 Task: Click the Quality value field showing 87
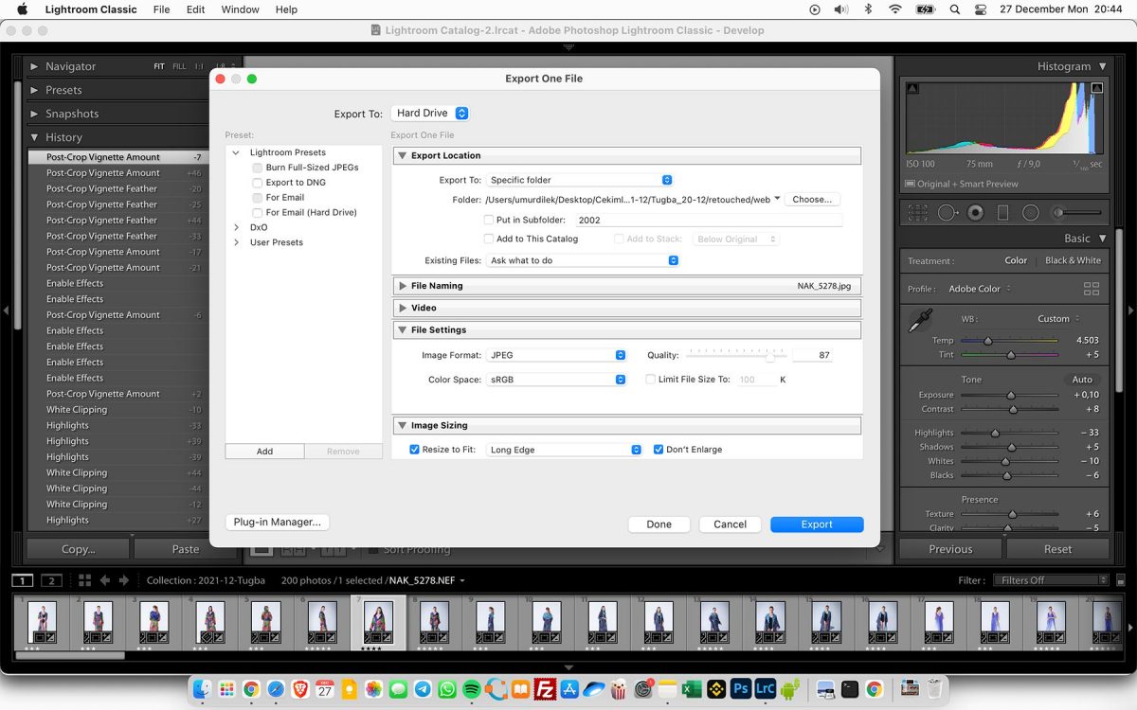pyautogui.click(x=813, y=355)
